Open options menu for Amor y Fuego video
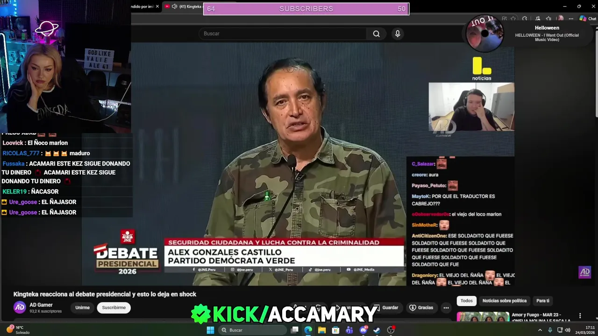This screenshot has height=336, width=598. (x=580, y=316)
